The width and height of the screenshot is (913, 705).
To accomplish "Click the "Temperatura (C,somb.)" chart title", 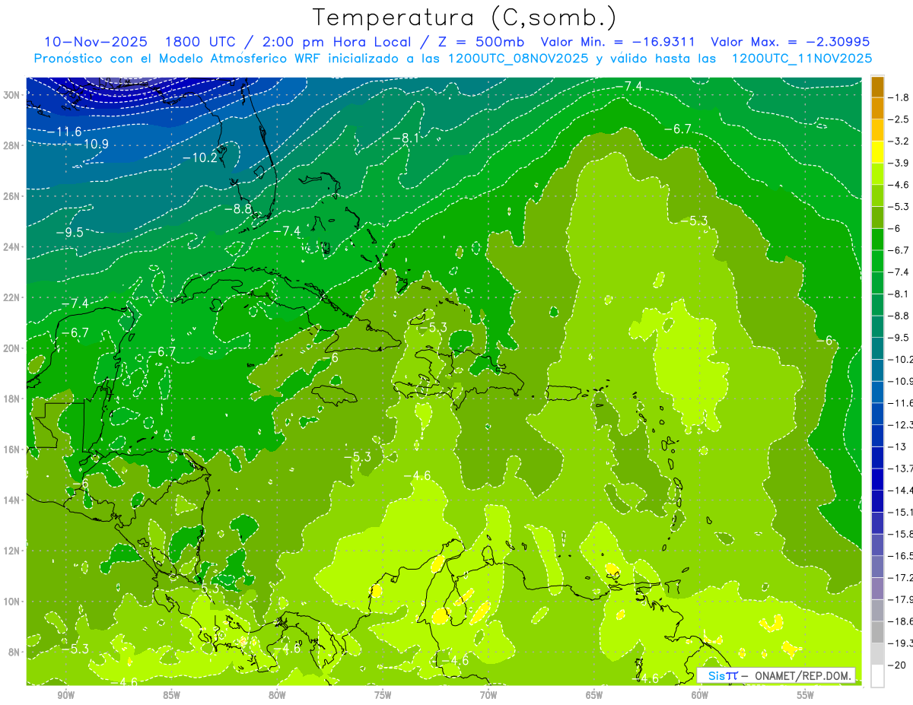I will pyautogui.click(x=464, y=17).
